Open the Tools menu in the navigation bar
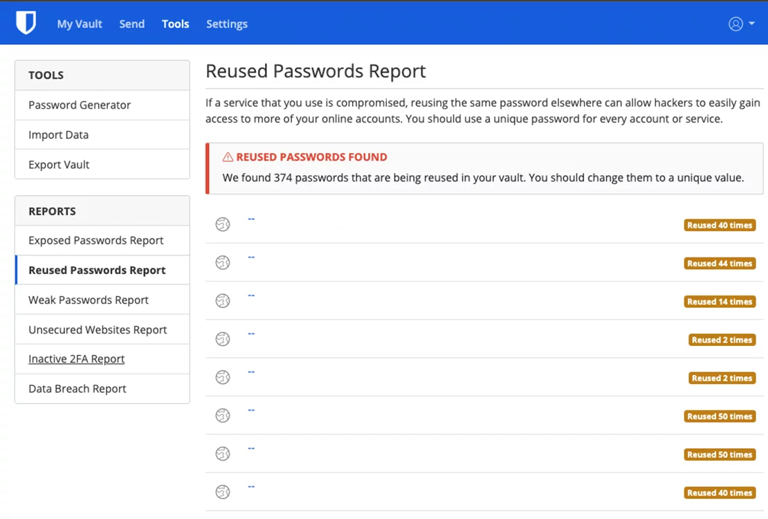The height and width of the screenshot is (519, 768). point(175,24)
